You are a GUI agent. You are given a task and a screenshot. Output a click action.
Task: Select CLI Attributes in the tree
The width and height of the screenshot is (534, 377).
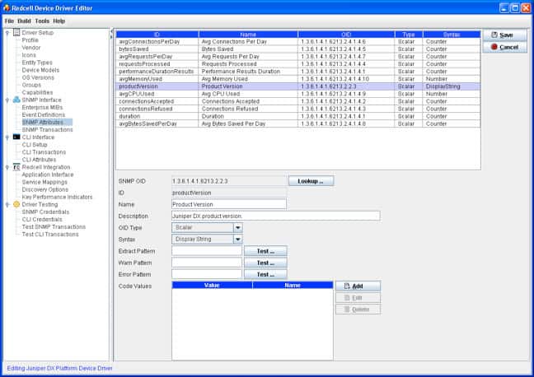[39, 160]
